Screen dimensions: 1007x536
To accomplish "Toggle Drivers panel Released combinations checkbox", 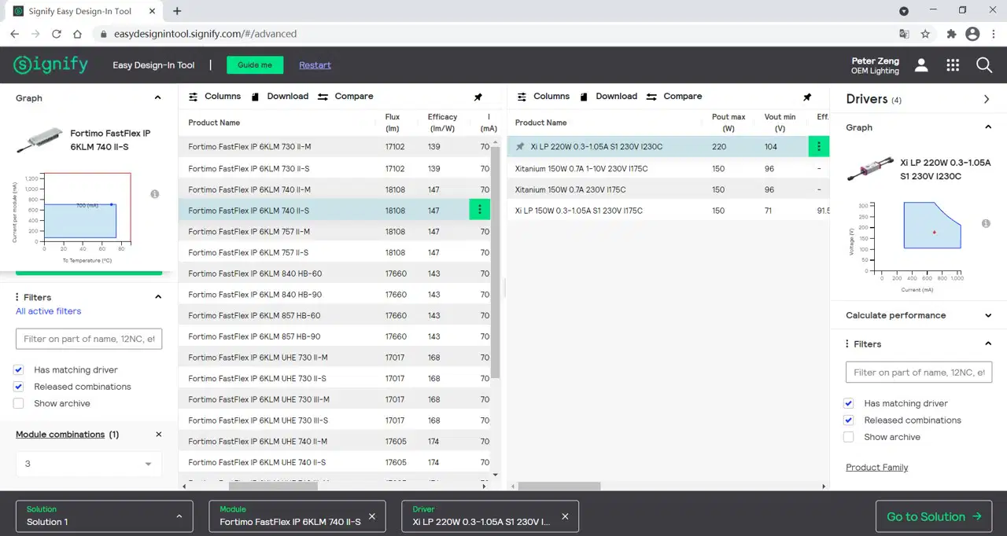I will (x=848, y=420).
